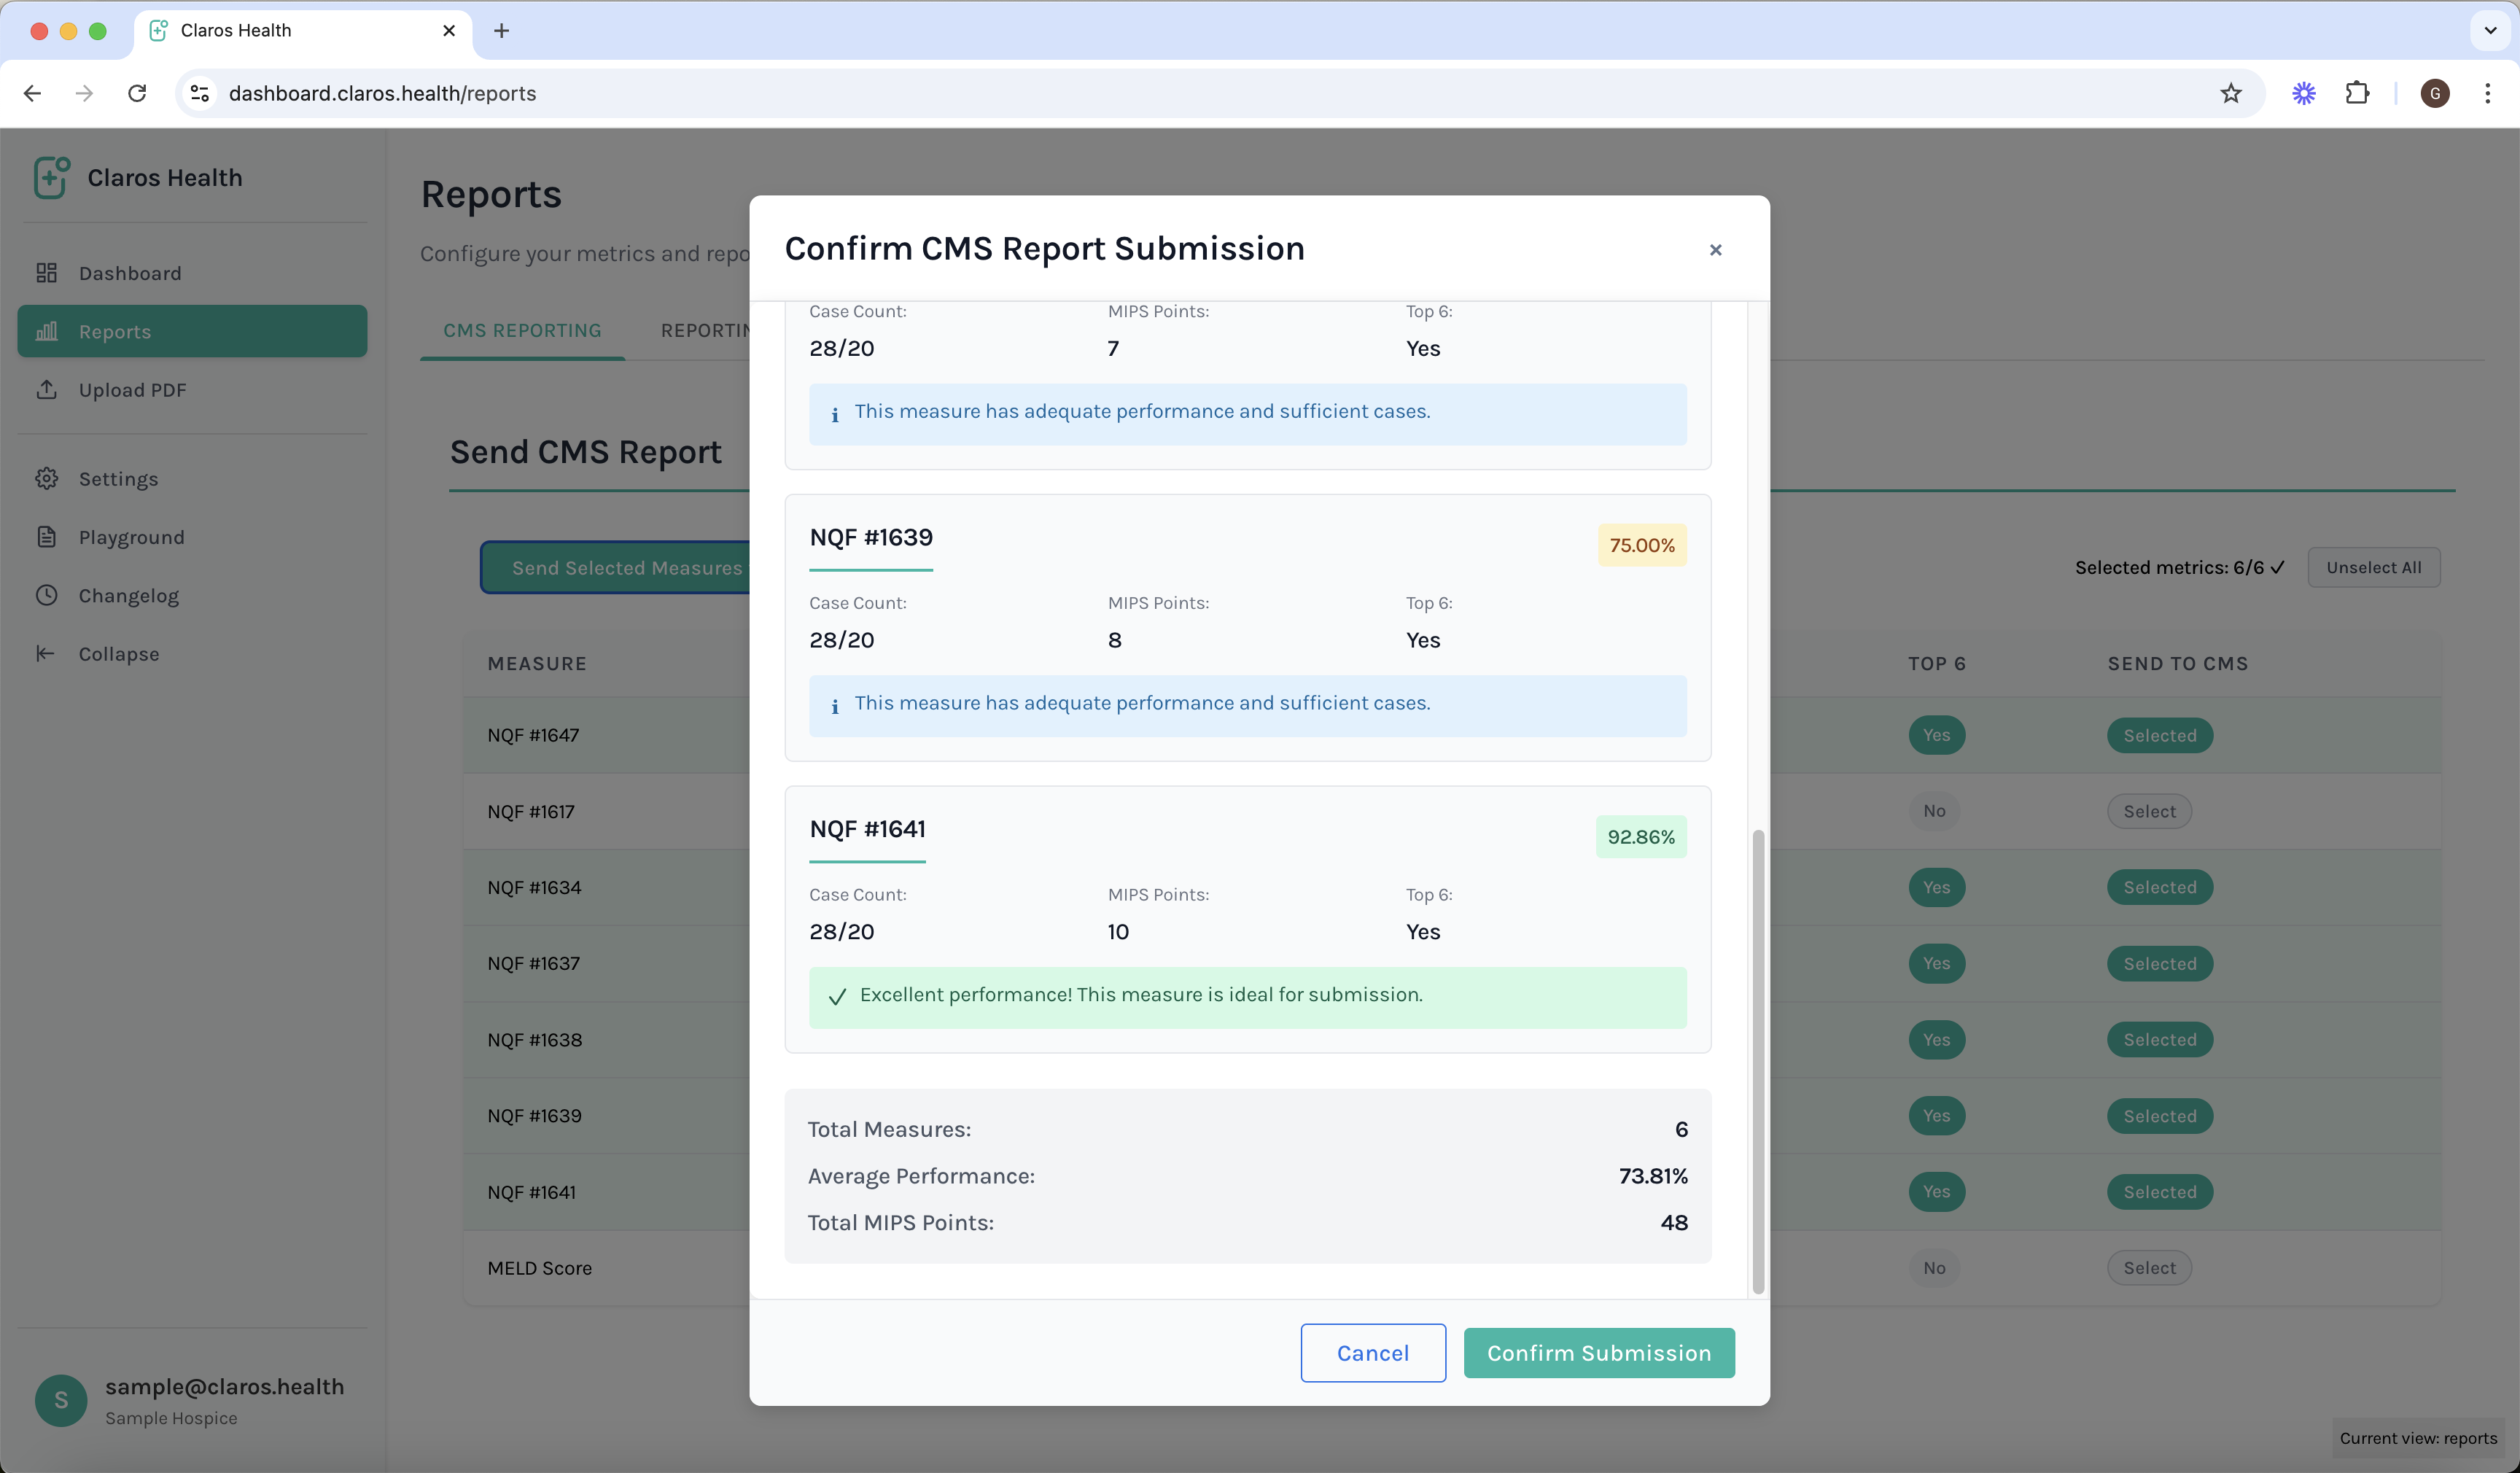
Task: Bookmark this page with star icon
Action: (x=2230, y=93)
